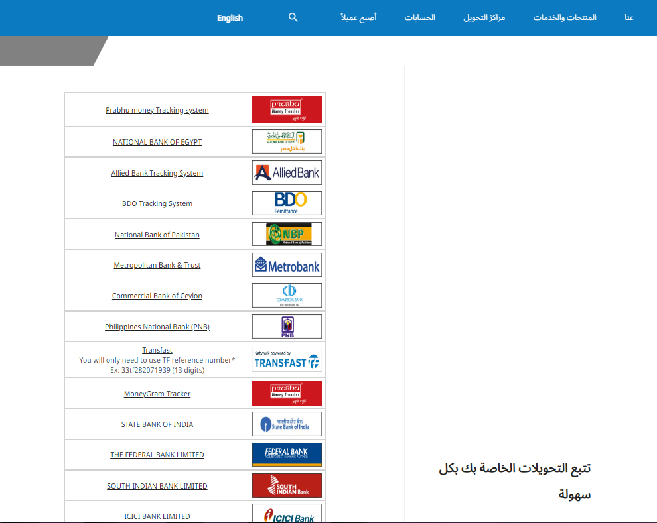Viewport: 657px width, 523px height.
Task: Click the 'TF reference number' note text
Action: tap(157, 360)
